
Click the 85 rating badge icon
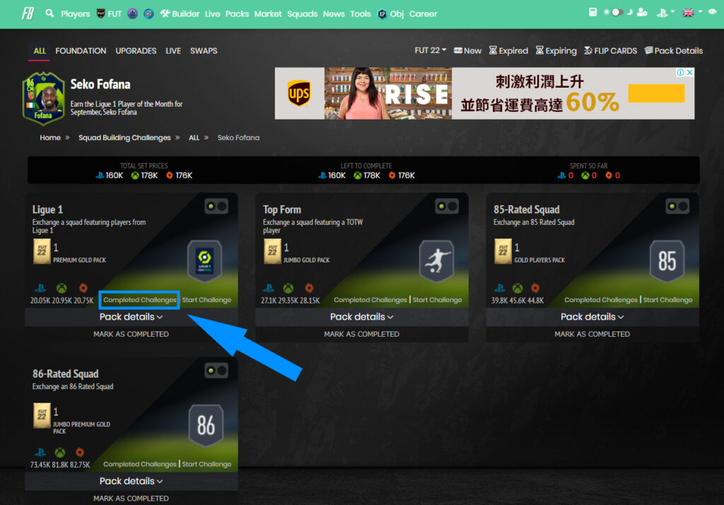click(667, 261)
